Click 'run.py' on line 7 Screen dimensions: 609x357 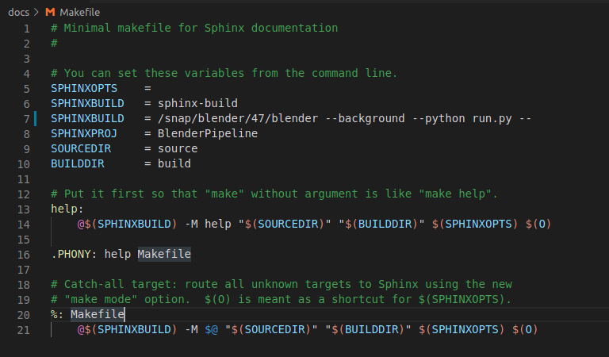(492, 118)
